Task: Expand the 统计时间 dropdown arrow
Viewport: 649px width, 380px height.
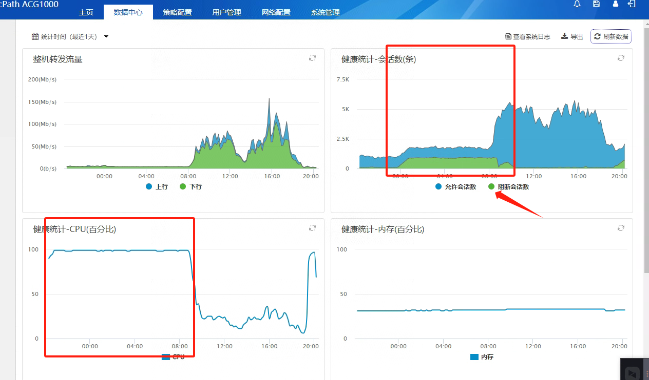Action: 106,36
